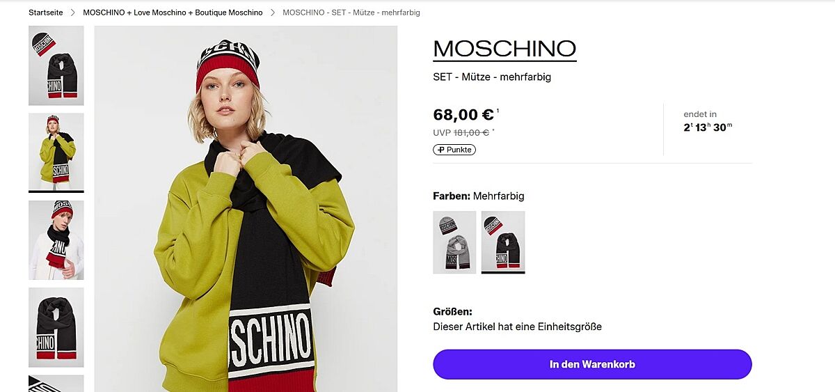835x392 pixels.
Task: Choose the grey hat and scarf color
Action: click(454, 242)
